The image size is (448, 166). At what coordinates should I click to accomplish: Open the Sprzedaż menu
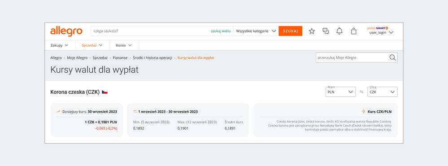tap(92, 45)
